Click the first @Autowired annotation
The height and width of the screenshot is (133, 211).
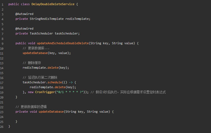click(x=24, y=14)
